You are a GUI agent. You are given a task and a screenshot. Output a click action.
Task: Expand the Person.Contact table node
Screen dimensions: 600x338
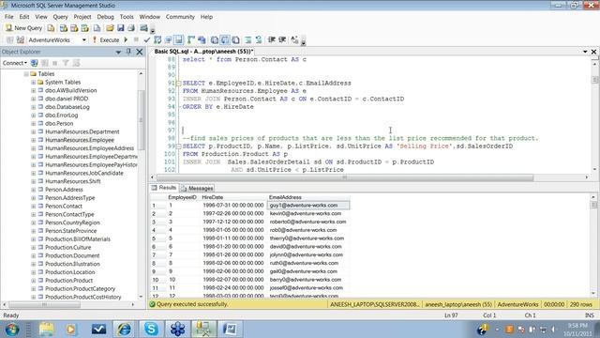coord(34,207)
